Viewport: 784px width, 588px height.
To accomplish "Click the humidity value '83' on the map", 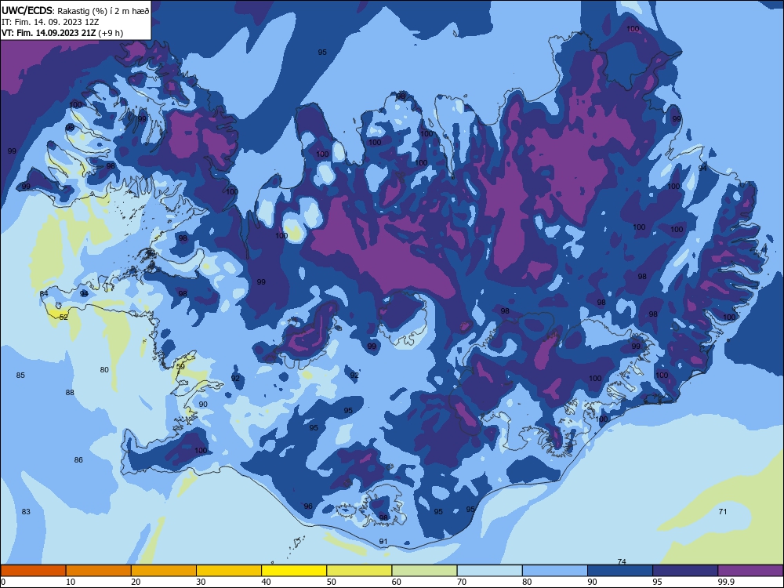I will click(x=26, y=511).
